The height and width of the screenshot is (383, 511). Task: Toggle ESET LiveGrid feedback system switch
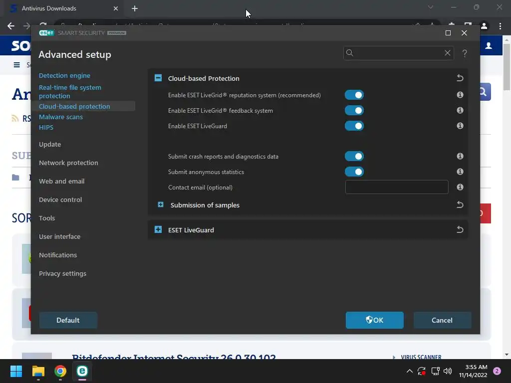coord(354,110)
